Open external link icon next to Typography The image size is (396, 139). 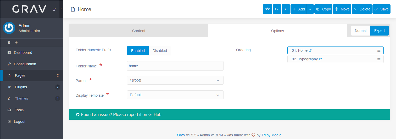pyautogui.click(x=320, y=59)
